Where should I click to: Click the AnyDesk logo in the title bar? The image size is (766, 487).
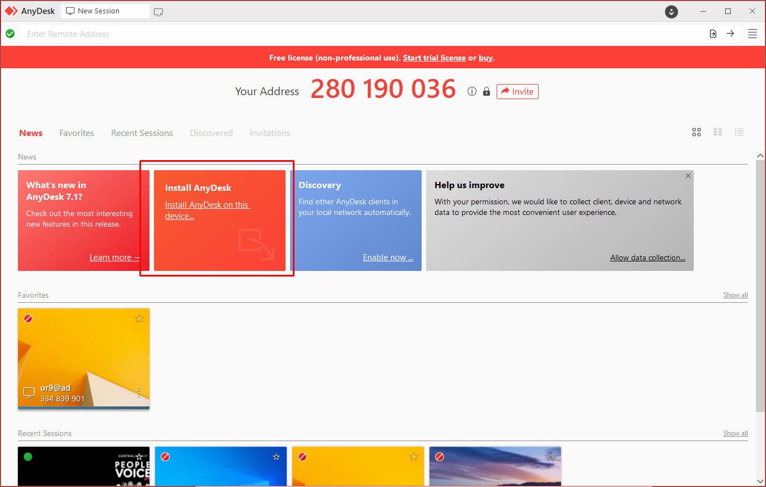coord(11,11)
